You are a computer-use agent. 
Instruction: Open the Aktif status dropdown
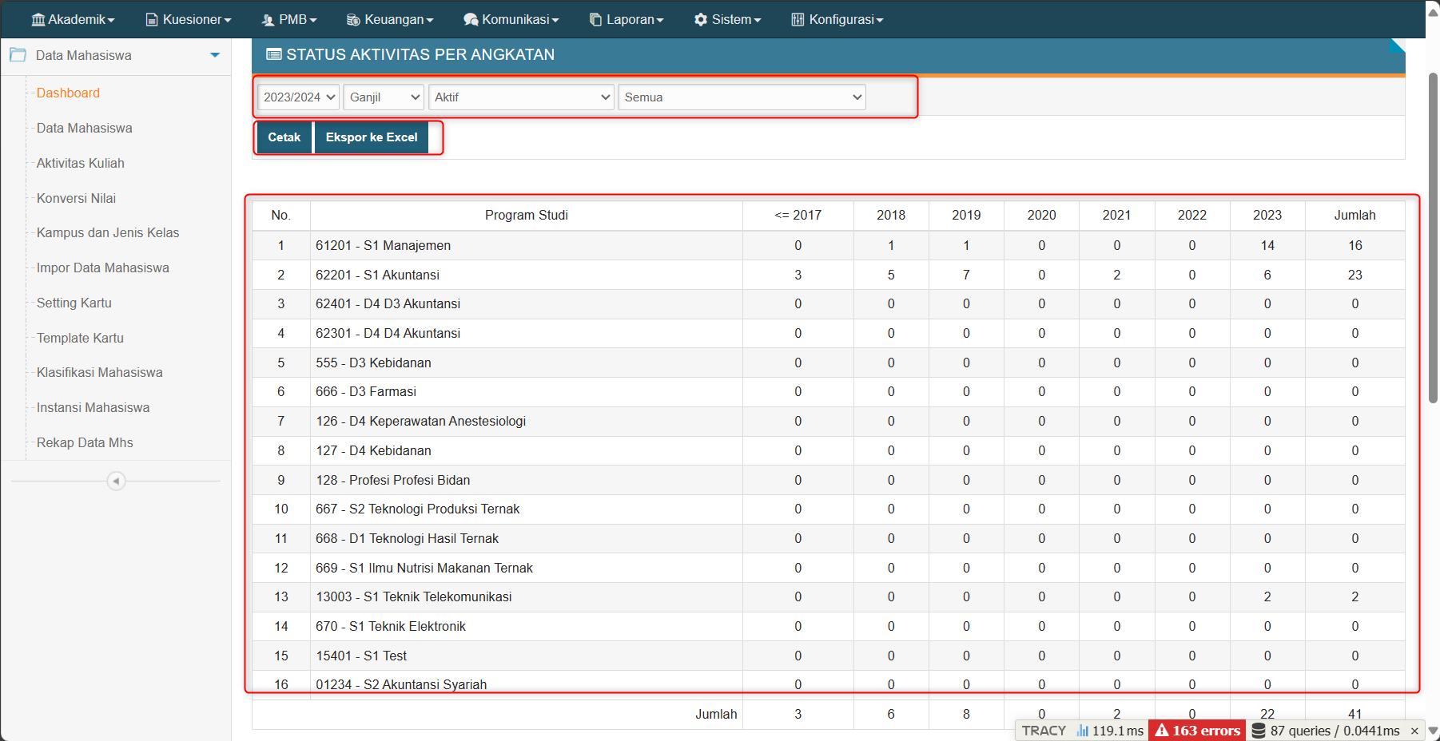(x=521, y=97)
